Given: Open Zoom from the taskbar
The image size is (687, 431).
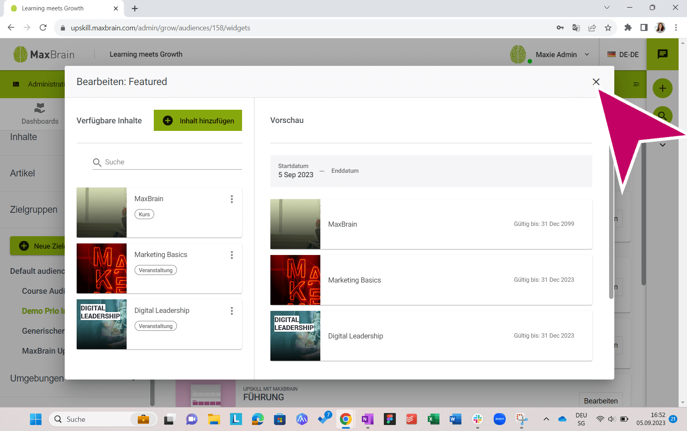Looking at the screenshot, I should pos(499,419).
